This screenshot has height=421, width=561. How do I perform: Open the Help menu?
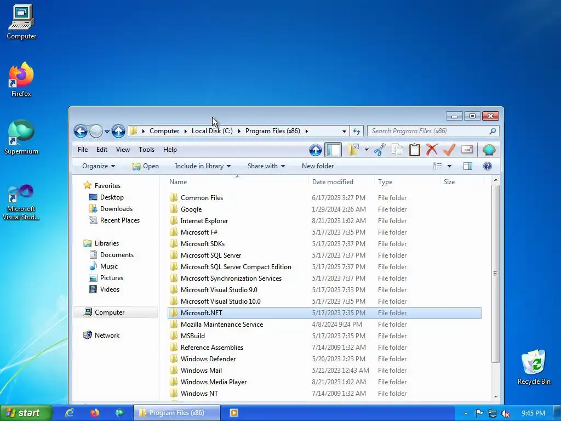[x=170, y=150]
